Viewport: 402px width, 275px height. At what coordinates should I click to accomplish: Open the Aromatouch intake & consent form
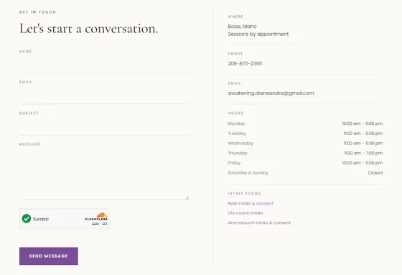coord(259,223)
